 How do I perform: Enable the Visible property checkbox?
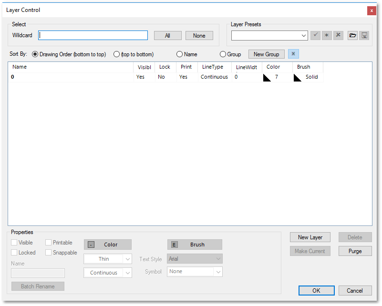(x=14, y=242)
